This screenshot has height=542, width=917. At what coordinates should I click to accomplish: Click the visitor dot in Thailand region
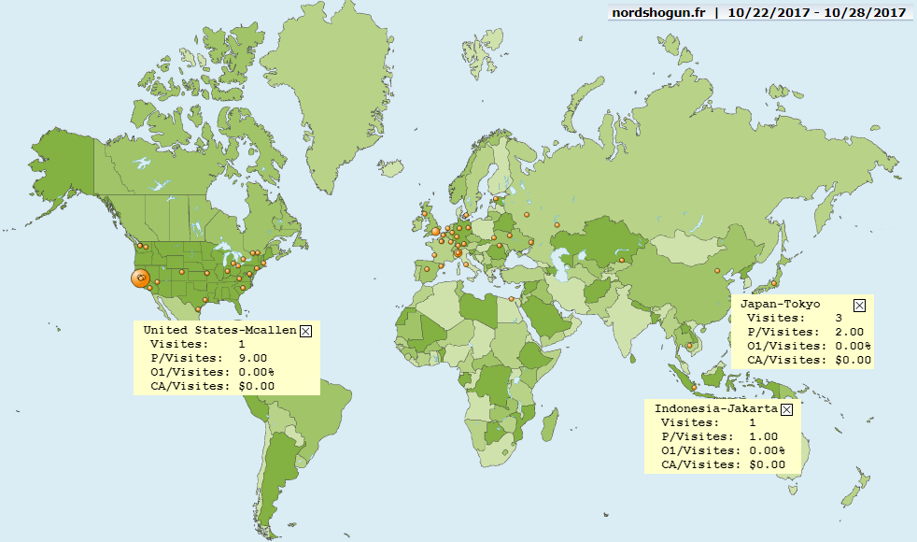(689, 346)
